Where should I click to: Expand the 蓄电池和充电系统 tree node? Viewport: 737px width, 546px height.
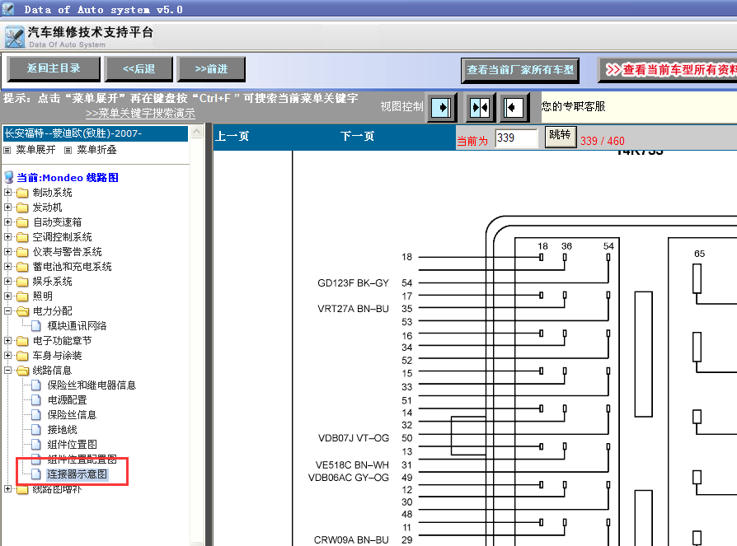[7, 267]
